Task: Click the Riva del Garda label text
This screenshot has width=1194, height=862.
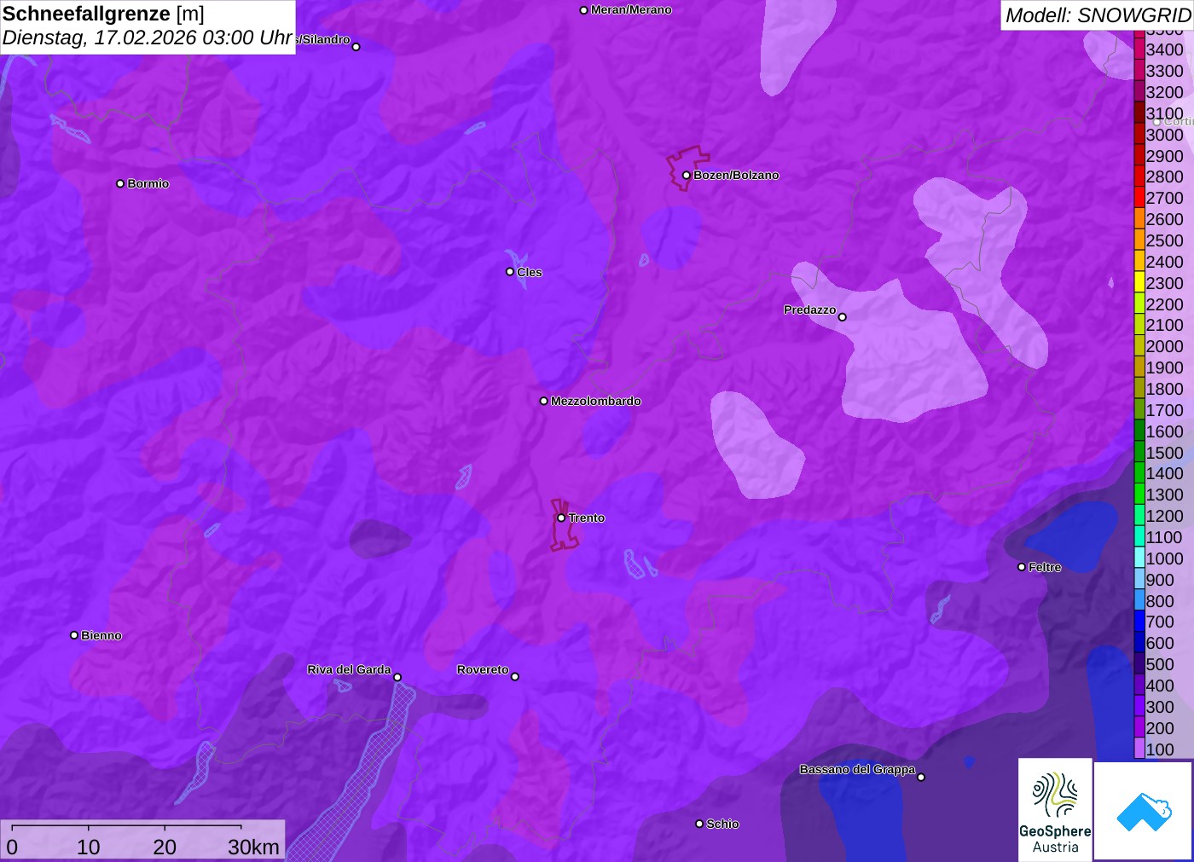Action: [x=349, y=669]
